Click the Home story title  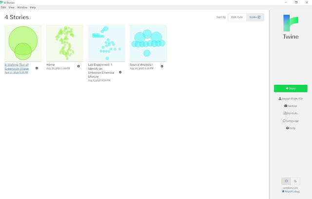click(51, 65)
